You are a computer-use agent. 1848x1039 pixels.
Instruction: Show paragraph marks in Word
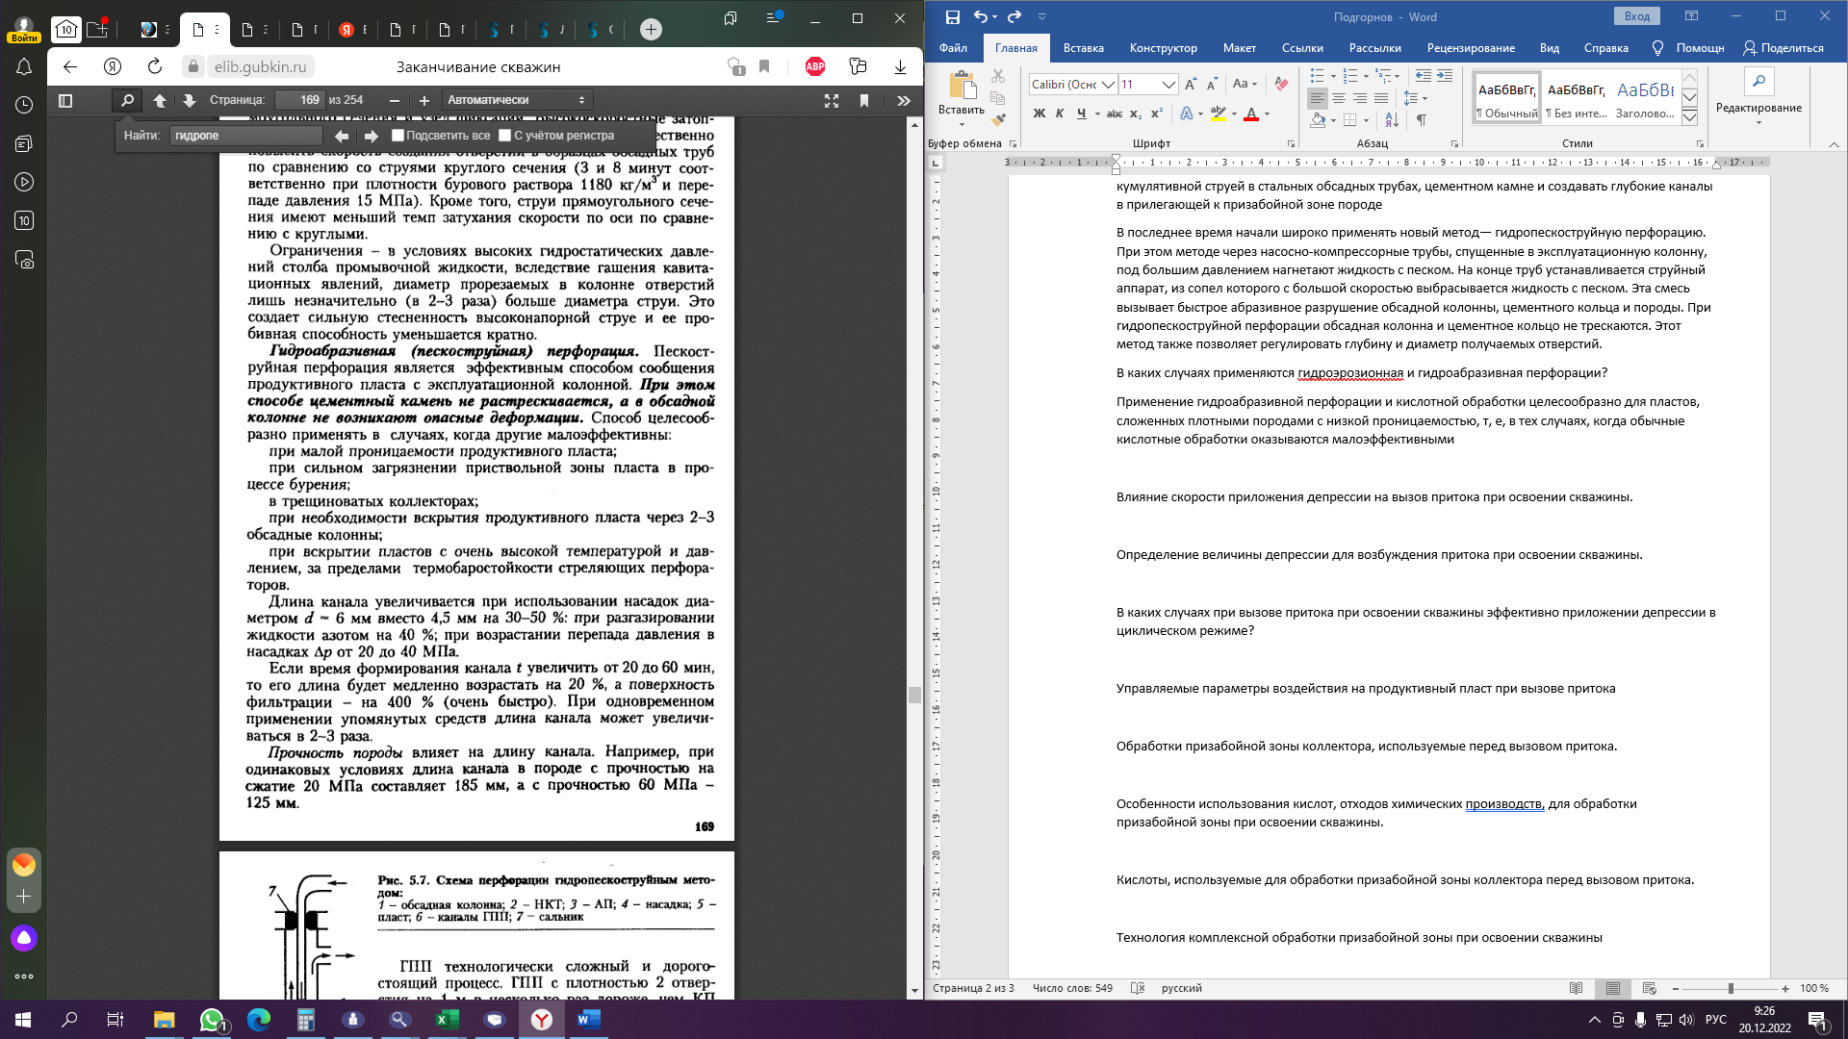[1421, 119]
